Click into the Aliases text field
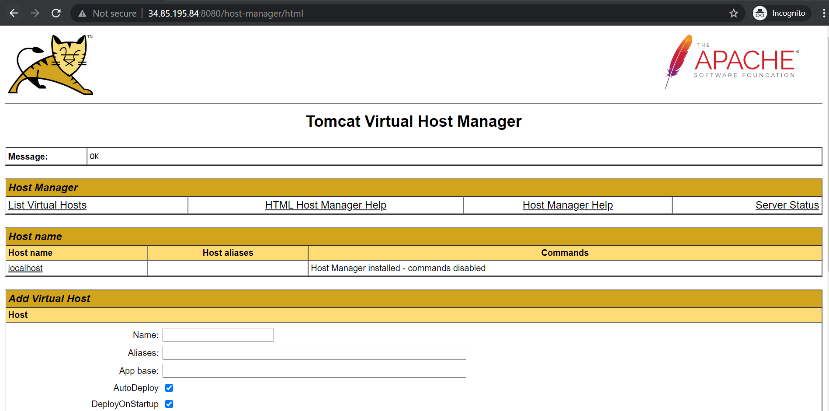Image resolution: width=829 pixels, height=411 pixels. click(x=314, y=353)
